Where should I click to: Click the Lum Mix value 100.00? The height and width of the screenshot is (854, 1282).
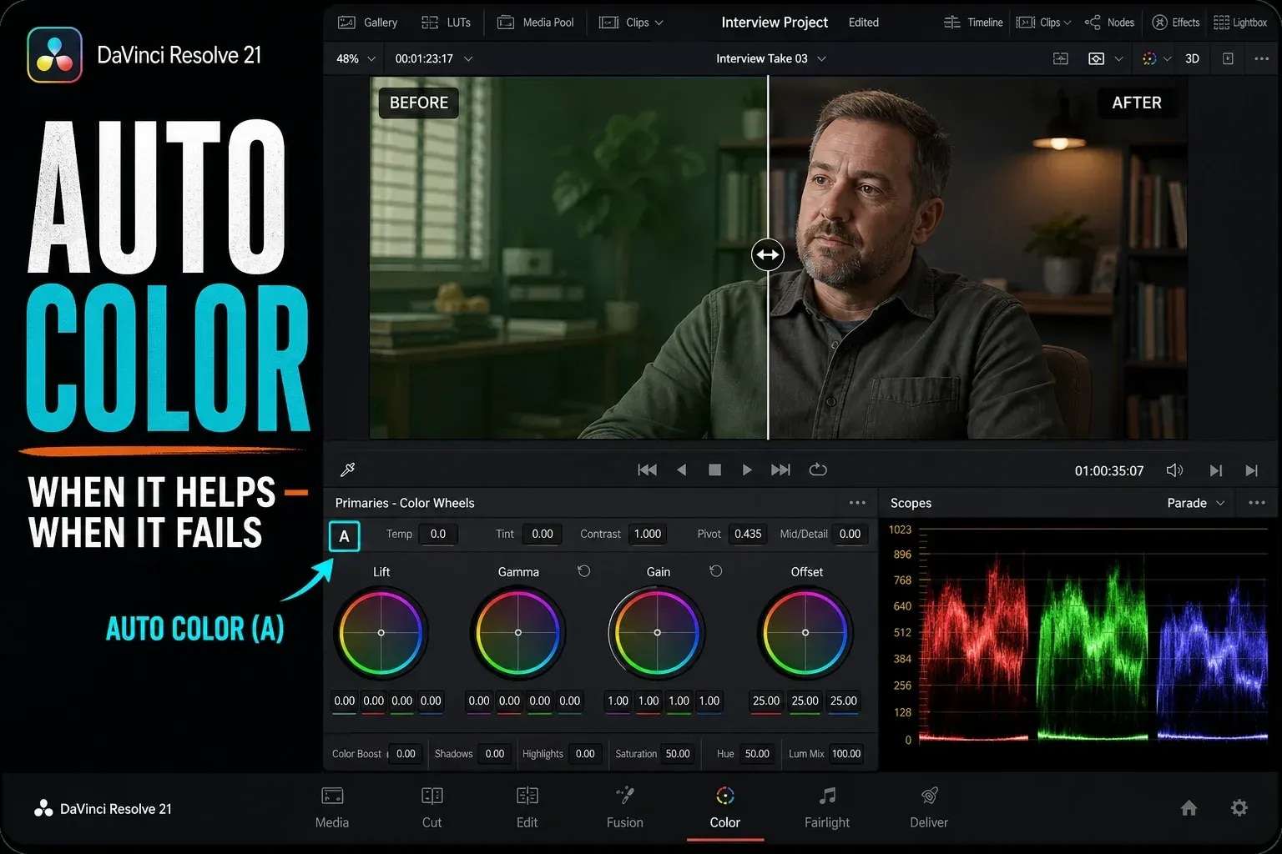846,754
